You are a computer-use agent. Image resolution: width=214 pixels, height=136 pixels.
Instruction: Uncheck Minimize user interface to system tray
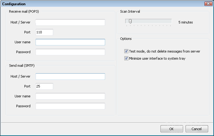pyautogui.click(x=126, y=58)
